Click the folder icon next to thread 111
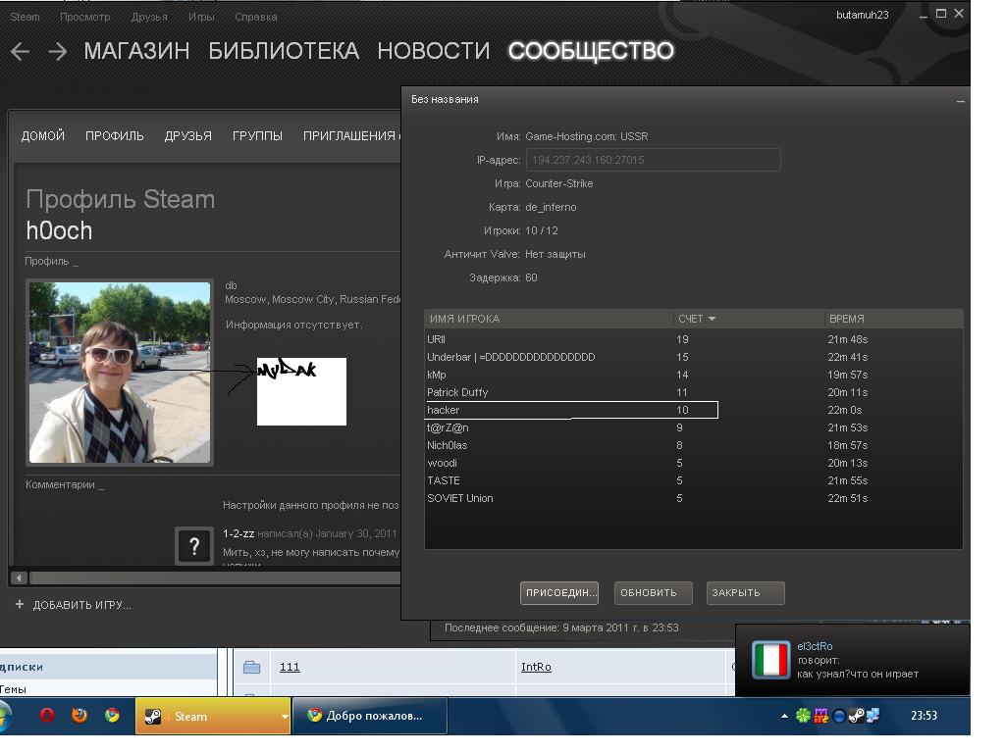Image resolution: width=1005 pixels, height=753 pixels. click(x=252, y=667)
